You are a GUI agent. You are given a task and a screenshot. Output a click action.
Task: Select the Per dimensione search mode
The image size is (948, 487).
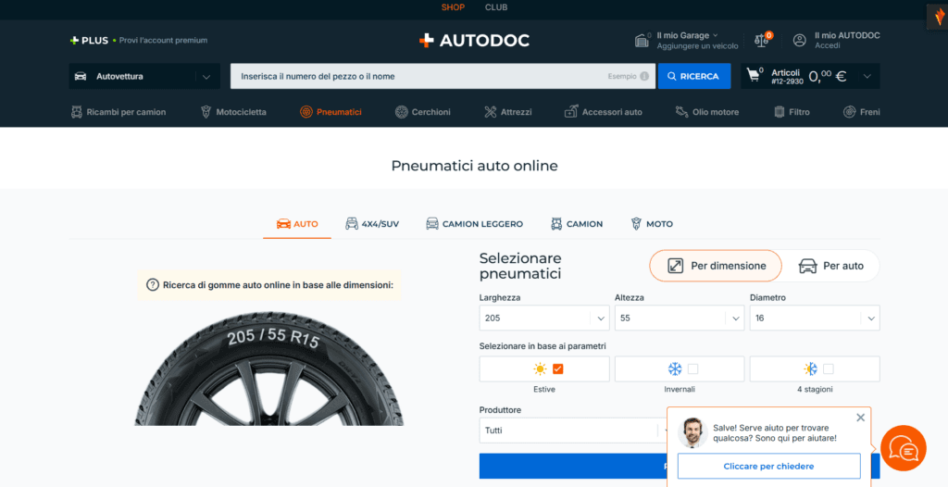coord(716,266)
